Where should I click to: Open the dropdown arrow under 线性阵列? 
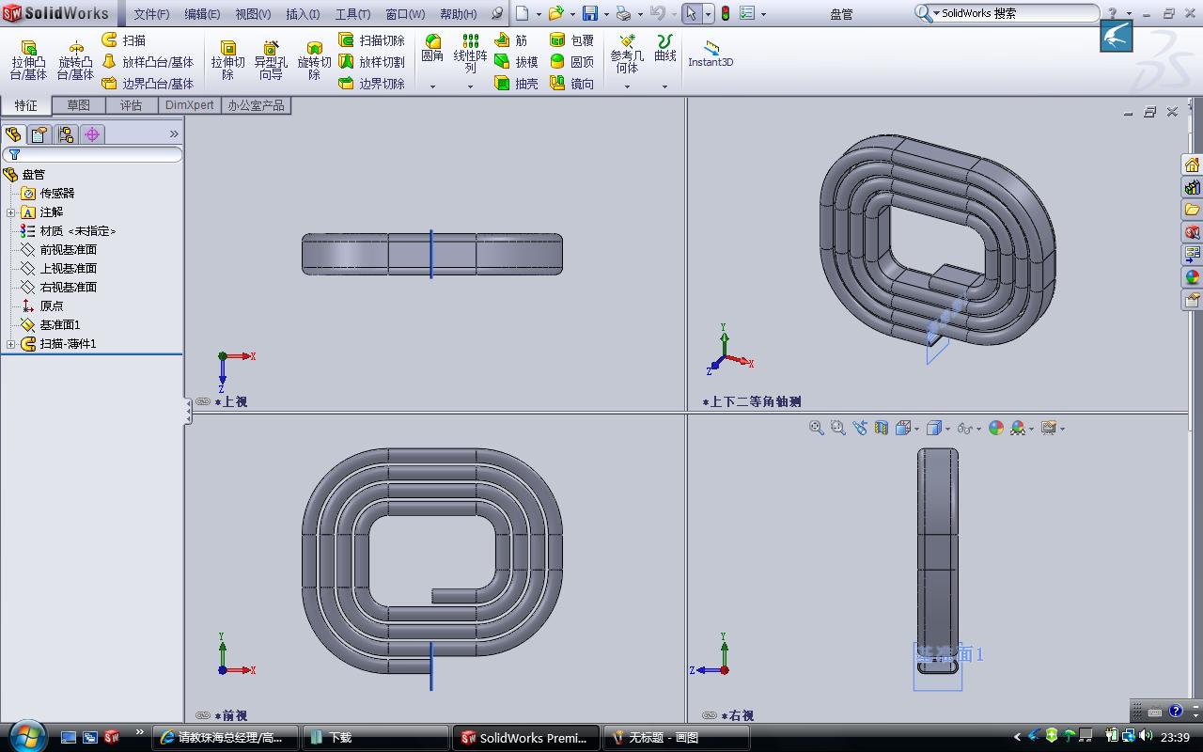[x=470, y=86]
